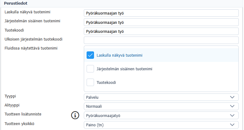
Task: Click the chevron arrow in the Tuotteen yksikkö field
Action: coord(233,125)
